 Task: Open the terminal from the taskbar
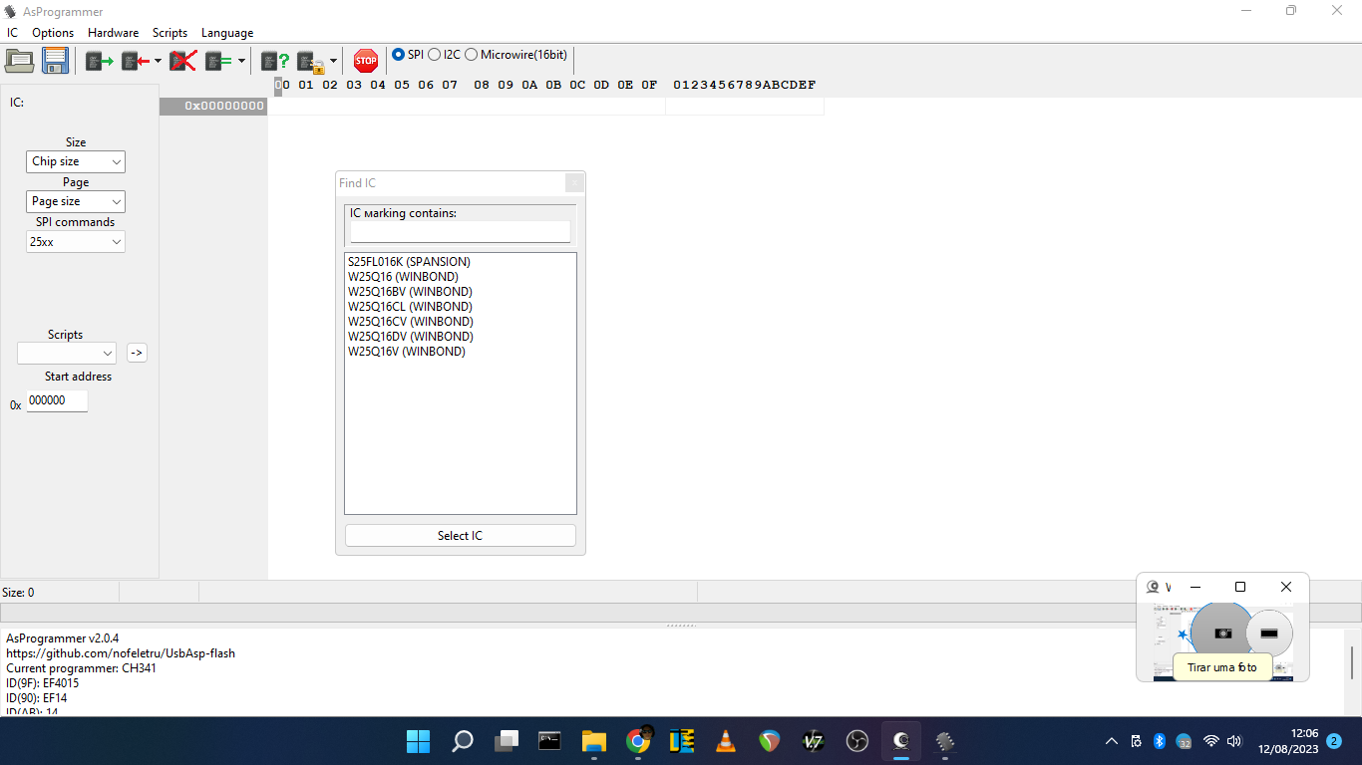point(549,741)
